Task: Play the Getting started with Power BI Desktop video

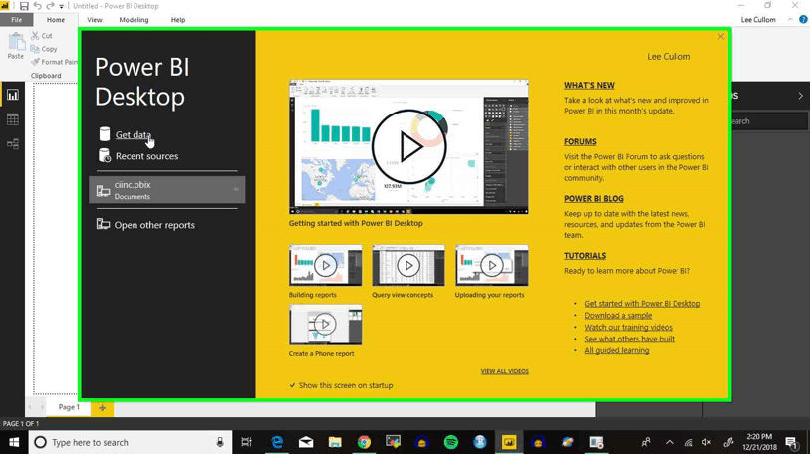Action: click(x=408, y=146)
